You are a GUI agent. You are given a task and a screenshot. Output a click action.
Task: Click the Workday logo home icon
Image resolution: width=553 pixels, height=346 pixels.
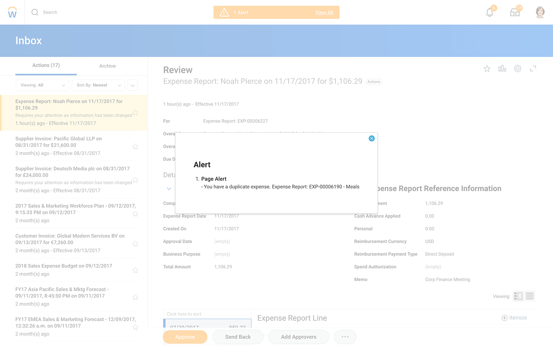(12, 12)
